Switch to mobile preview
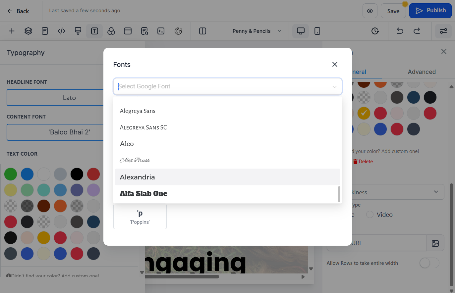Screen dimensions: 455x293 [x=317, y=31]
